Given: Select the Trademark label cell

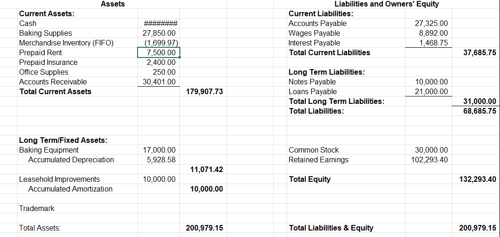Looking at the screenshot, I should click(x=37, y=208).
